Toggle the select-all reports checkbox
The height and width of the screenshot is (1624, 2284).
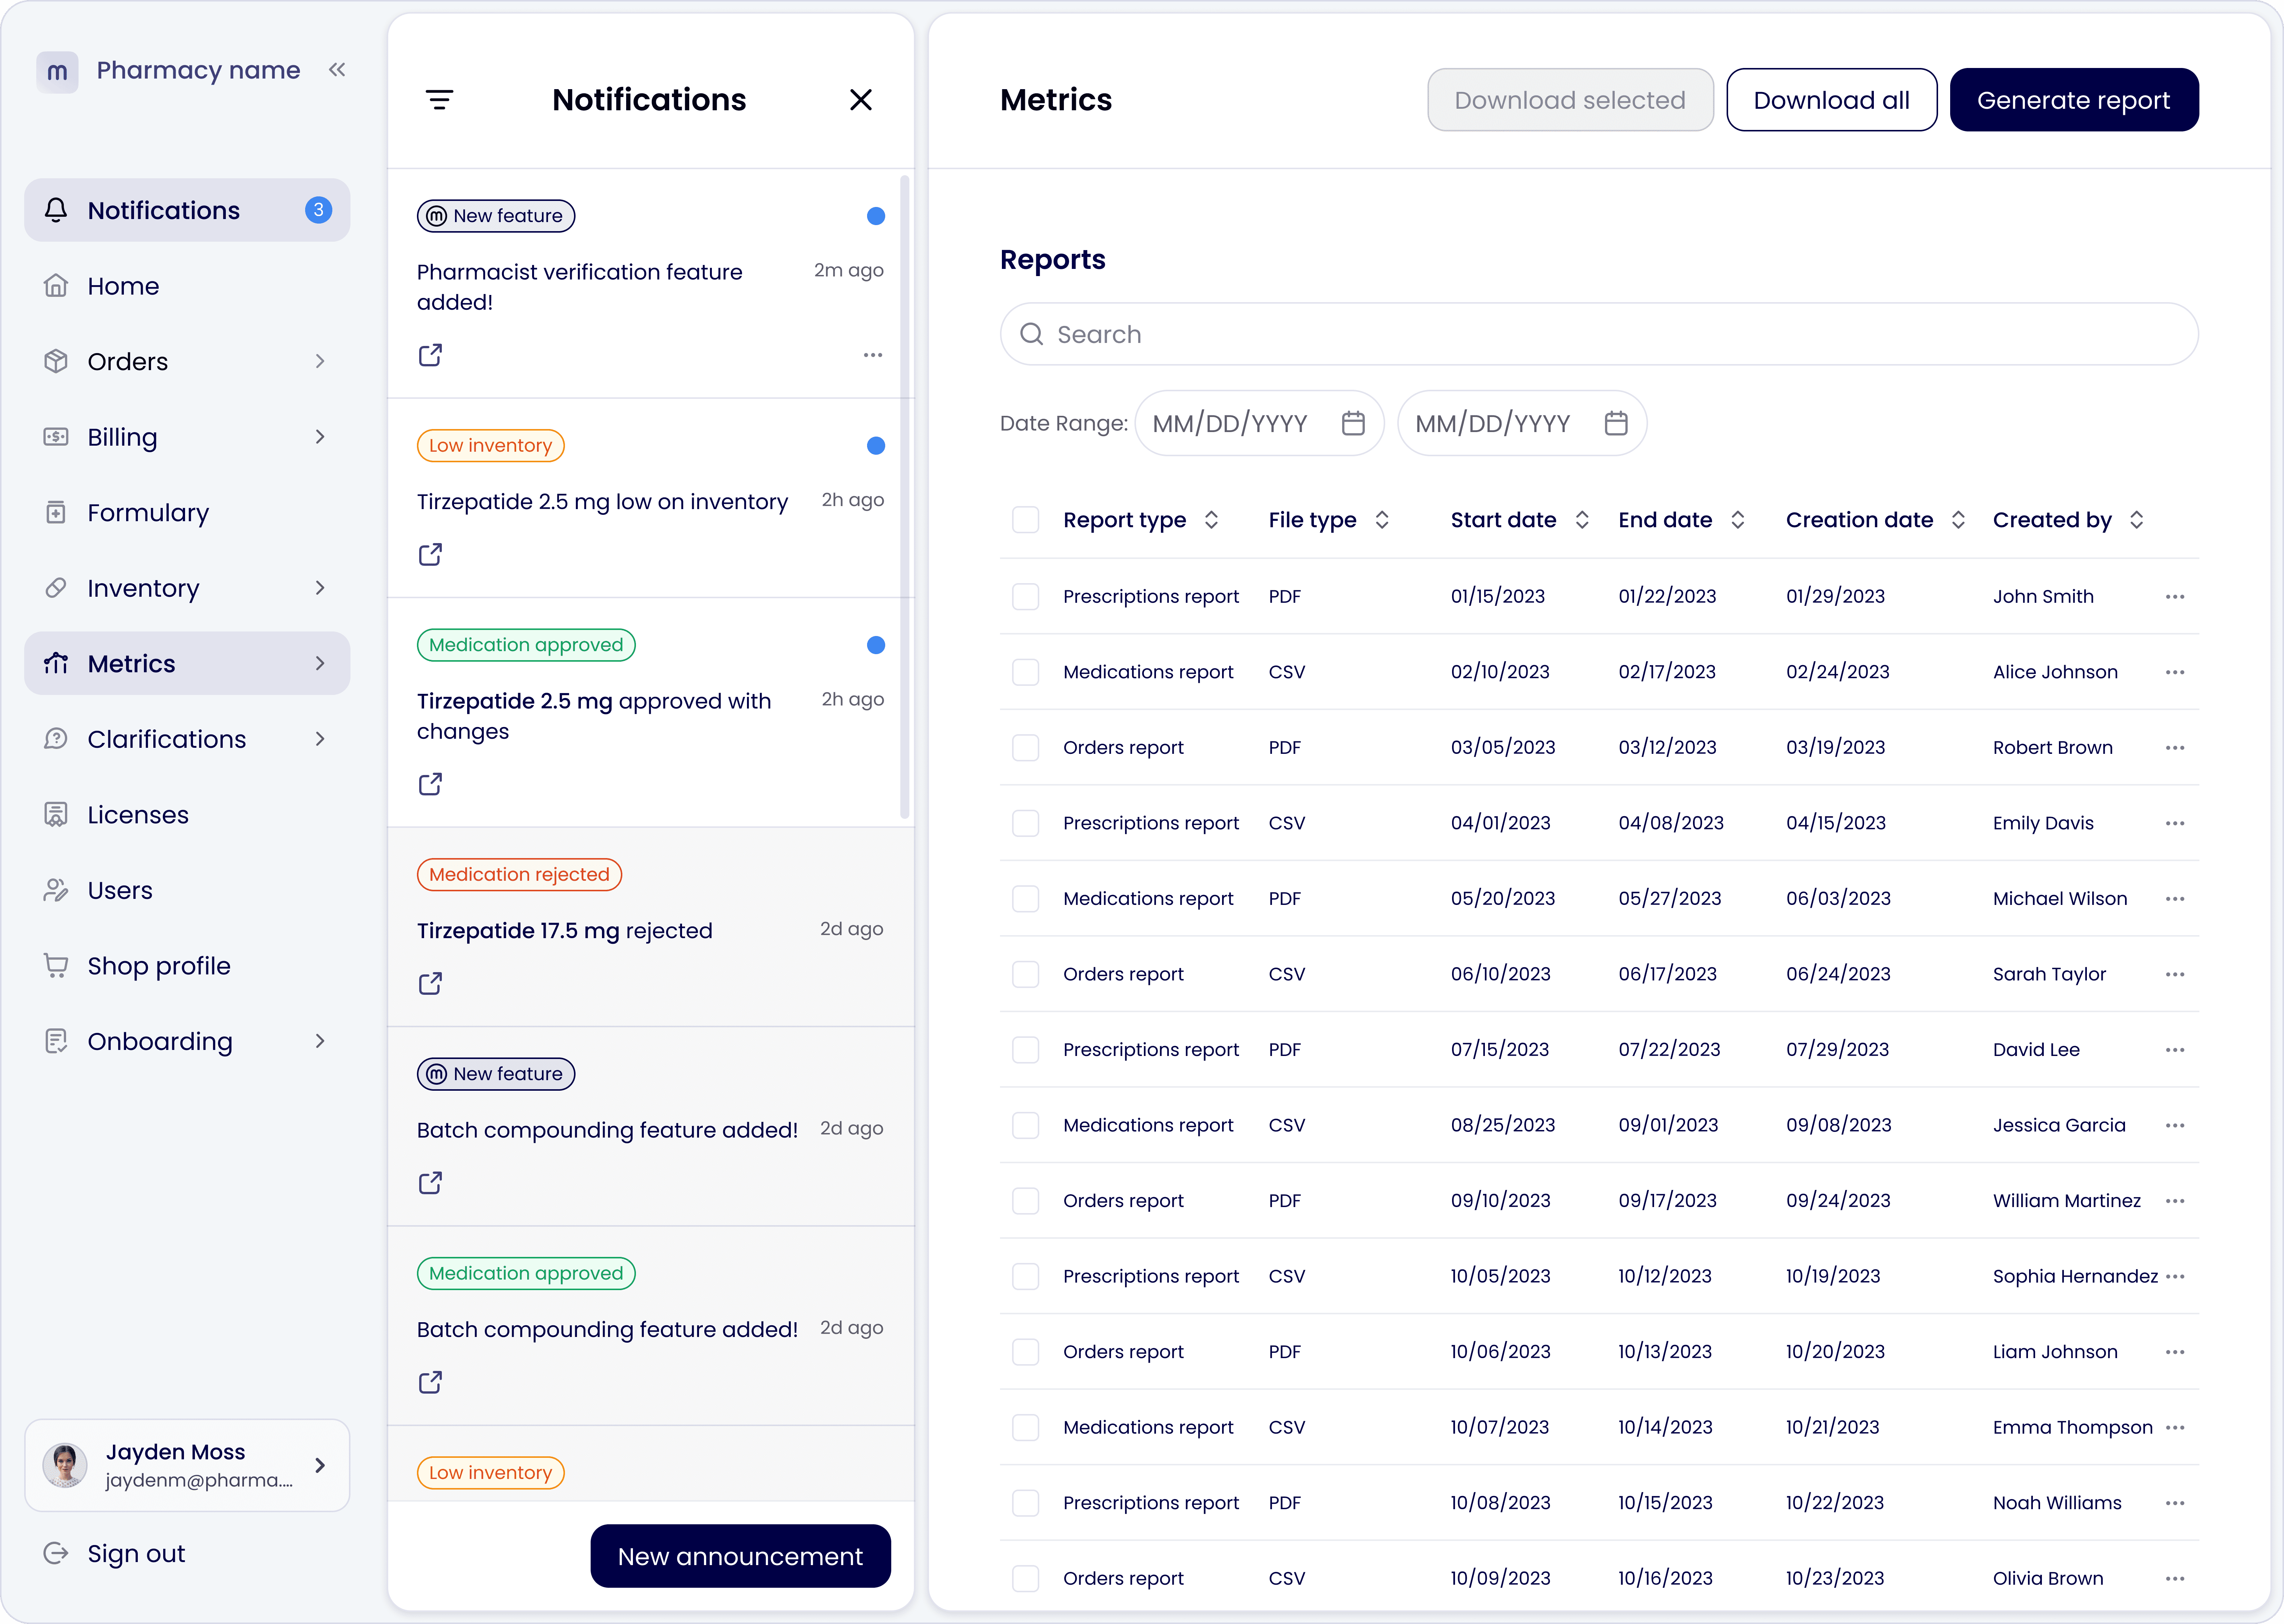(1025, 520)
